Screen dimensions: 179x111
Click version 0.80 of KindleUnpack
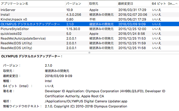[x=70, y=19]
